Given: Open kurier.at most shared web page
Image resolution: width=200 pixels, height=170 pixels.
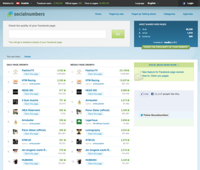Looking at the screenshot, I should tap(146, 36).
